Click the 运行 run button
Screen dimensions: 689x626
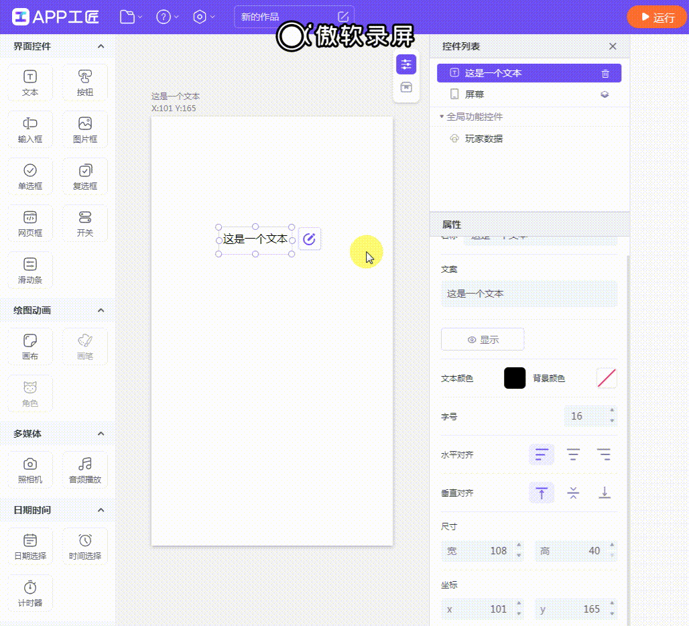pos(657,17)
